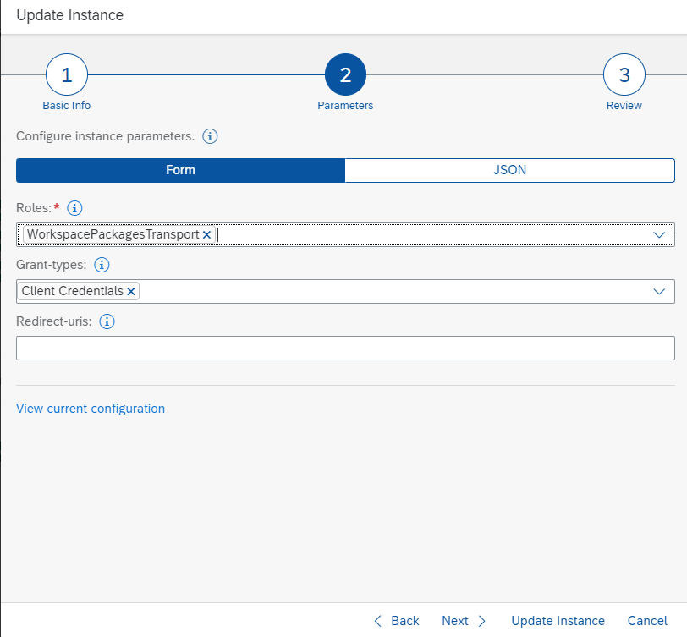Show info for Redirect-uris field

107,321
